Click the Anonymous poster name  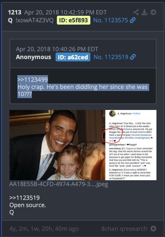(x=34, y=57)
